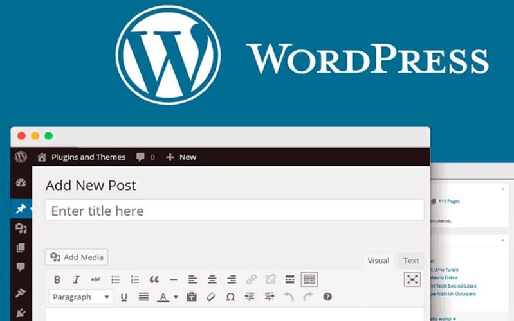Toggle distraction-free fullscreen mode
Image resolution: width=514 pixels, height=321 pixels.
pos(412,279)
